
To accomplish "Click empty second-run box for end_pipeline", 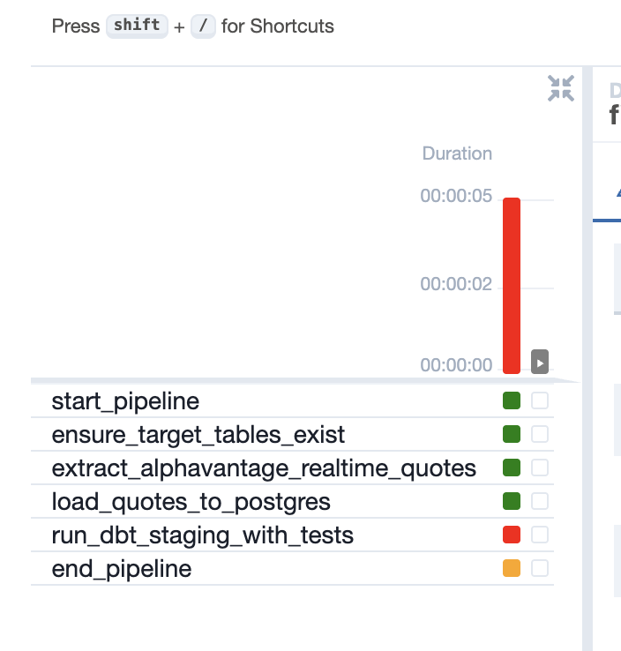I will 540,569.
